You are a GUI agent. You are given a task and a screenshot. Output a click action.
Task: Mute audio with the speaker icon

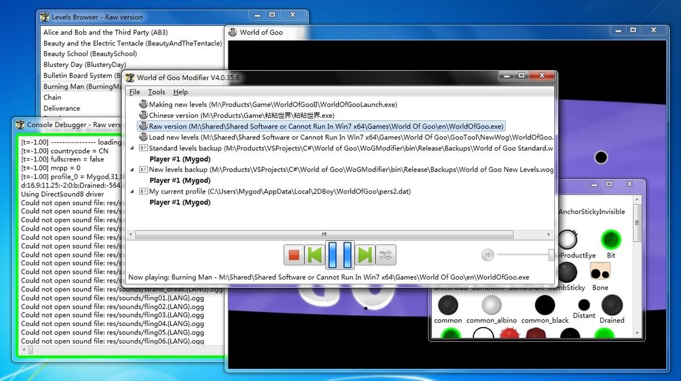(487, 255)
